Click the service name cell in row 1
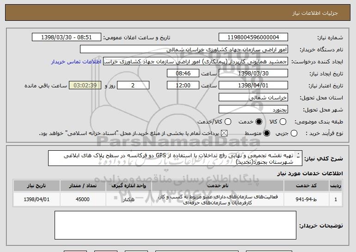 point(217,199)
